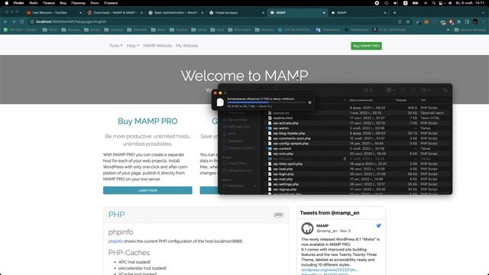
Task: Open the macOS Control Center
Action: (x=441, y=3)
